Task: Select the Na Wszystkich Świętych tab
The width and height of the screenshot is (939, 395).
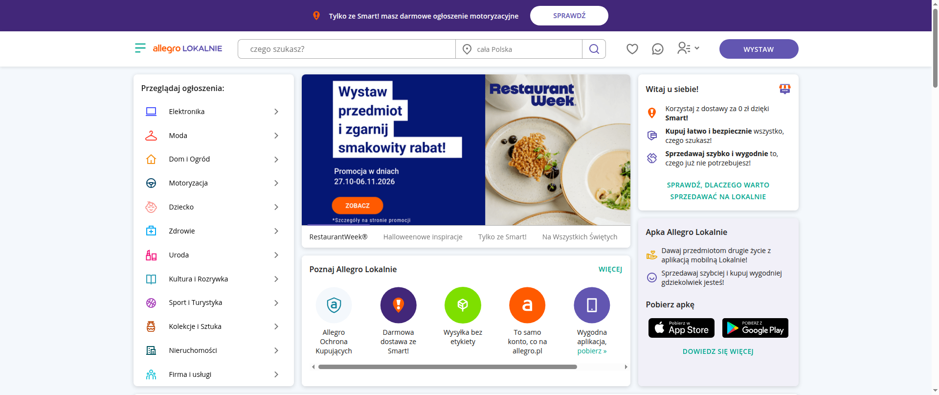Action: [580, 237]
